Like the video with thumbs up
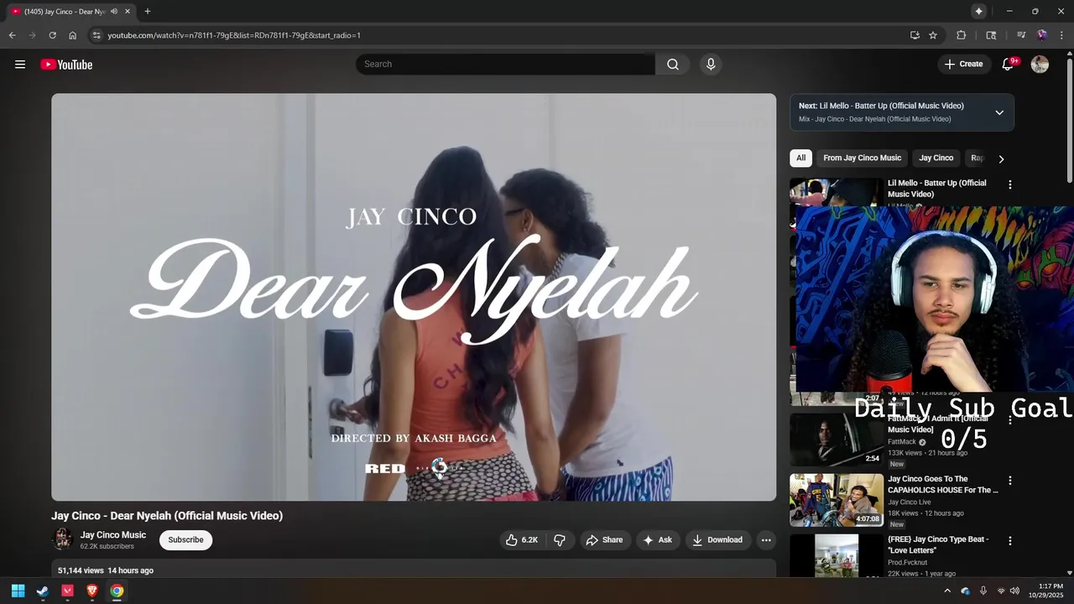Screen dimensions: 1074x604 click(522, 540)
